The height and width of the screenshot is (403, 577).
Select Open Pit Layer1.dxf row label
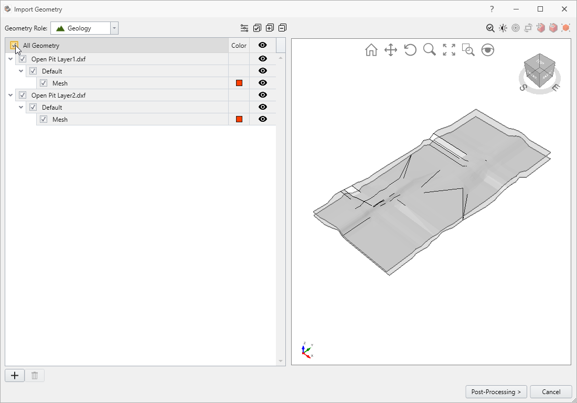click(x=59, y=59)
